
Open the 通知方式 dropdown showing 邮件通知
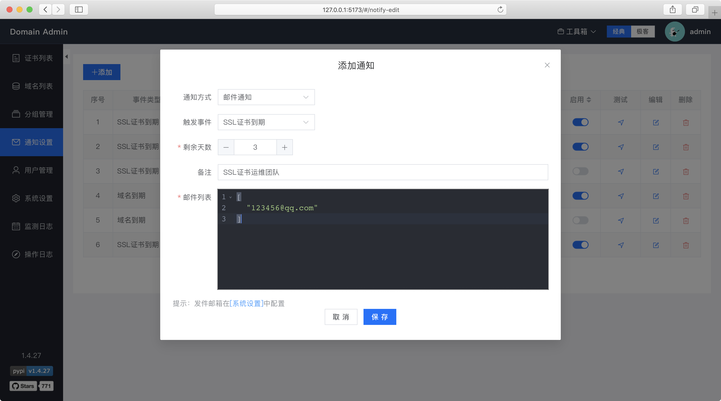coord(266,97)
